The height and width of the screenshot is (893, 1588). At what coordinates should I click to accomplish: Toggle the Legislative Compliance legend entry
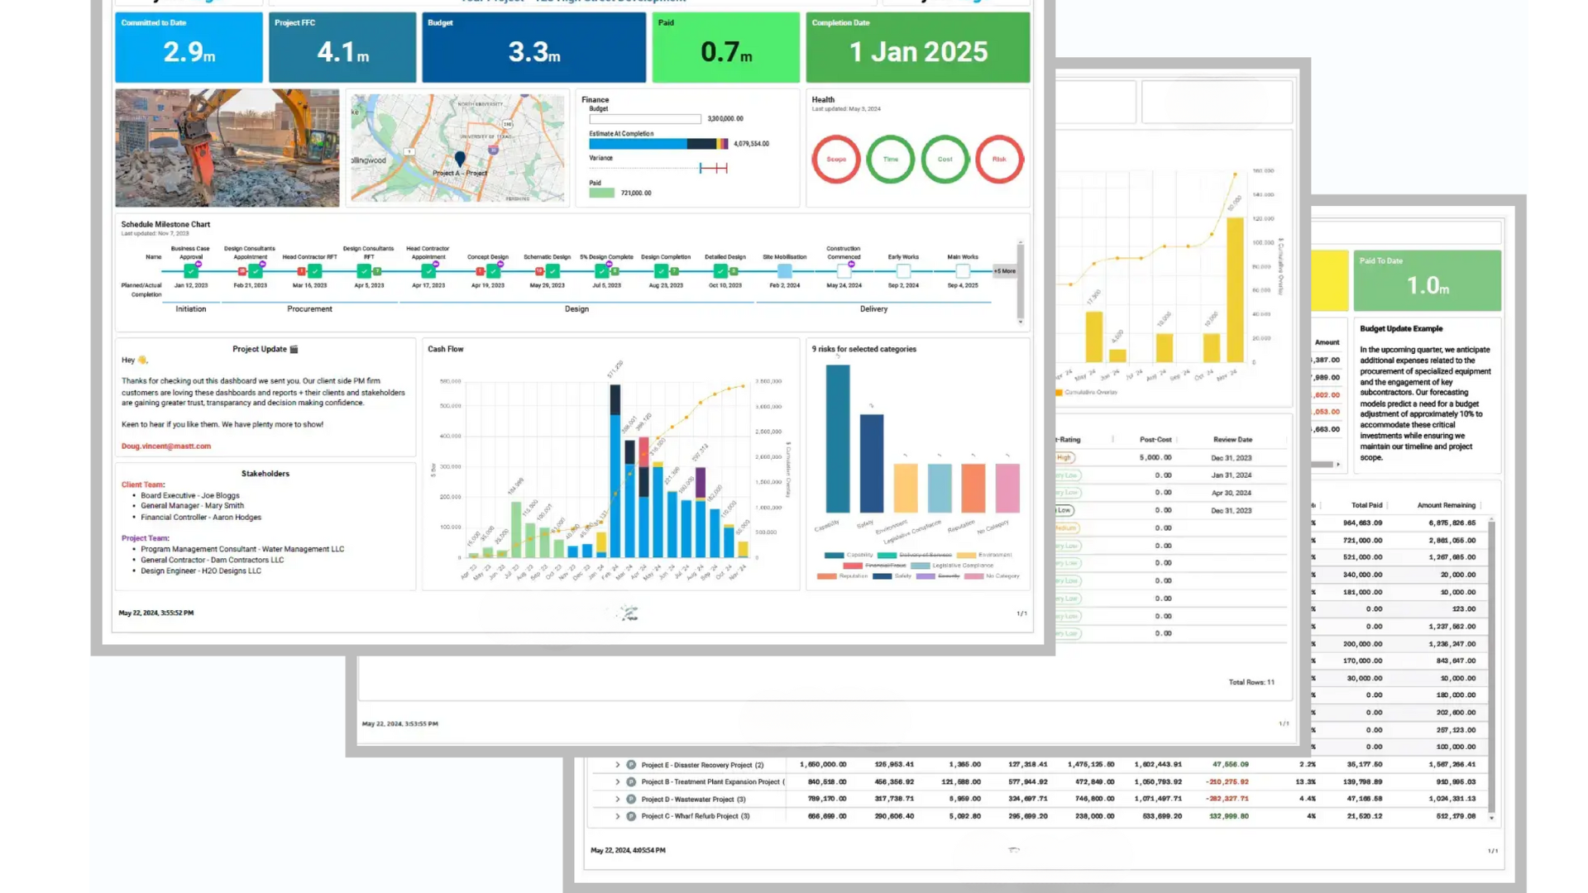(x=952, y=566)
